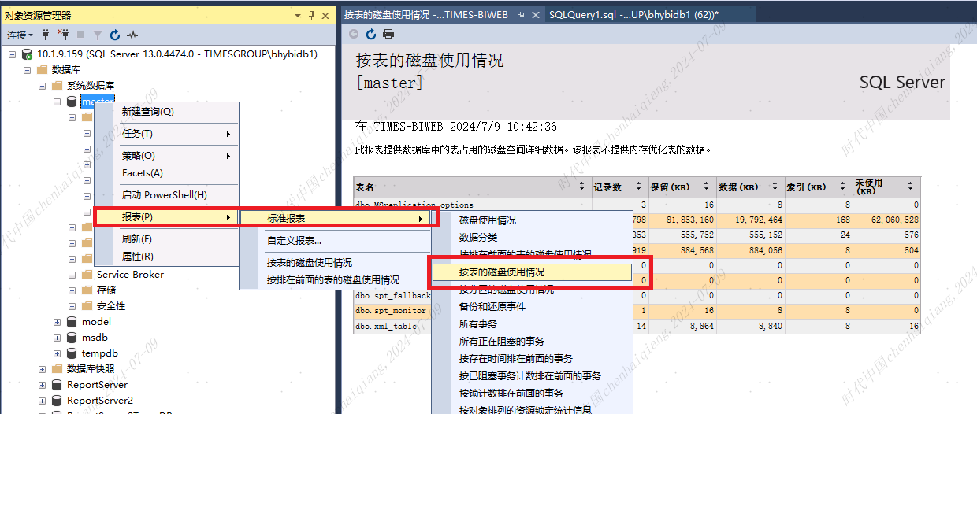The image size is (977, 510).
Task: Sort report by 数据(KB) column arrows
Action: [774, 187]
